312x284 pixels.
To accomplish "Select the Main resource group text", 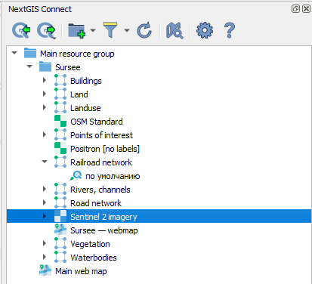I will tap(77, 54).
